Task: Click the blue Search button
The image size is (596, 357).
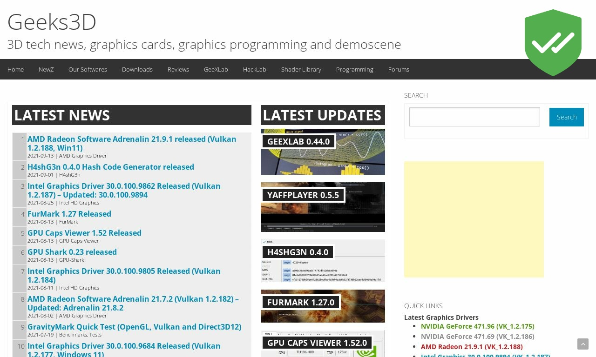Action: point(567,117)
